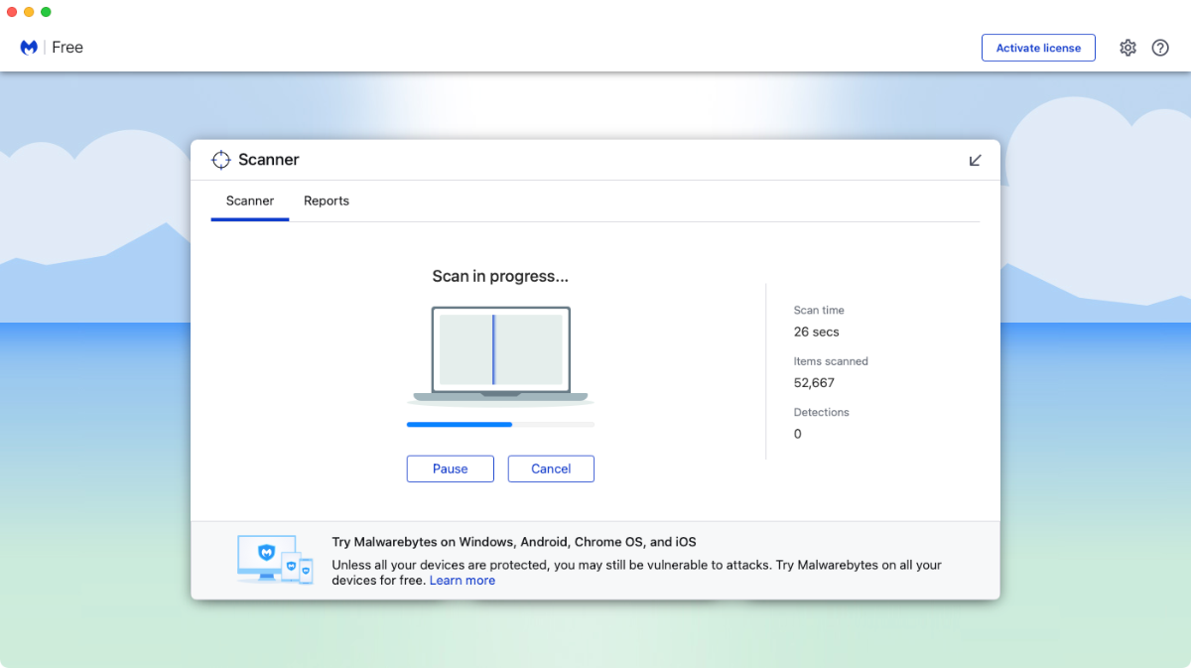The image size is (1191, 668).
Task: Select the Scanner tab
Action: (x=249, y=200)
